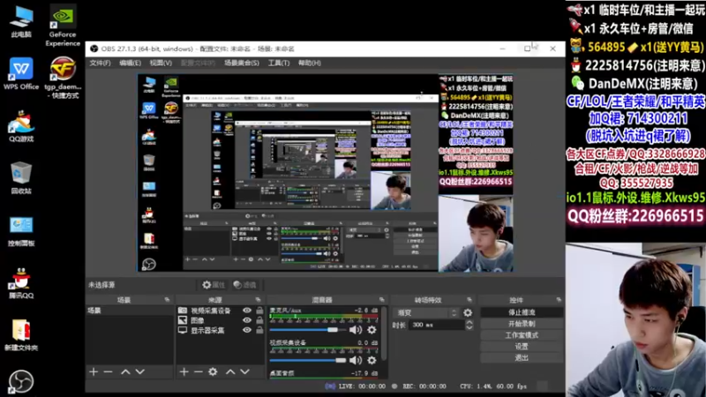Open source 滤镜 filters button
The height and width of the screenshot is (397, 706).
pos(245,284)
